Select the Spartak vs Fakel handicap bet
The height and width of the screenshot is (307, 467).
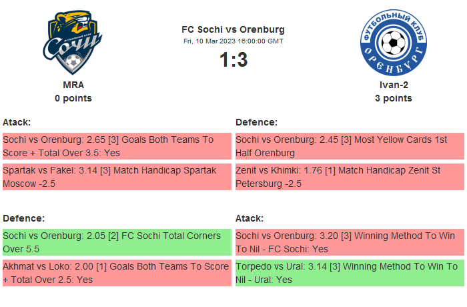(x=117, y=177)
